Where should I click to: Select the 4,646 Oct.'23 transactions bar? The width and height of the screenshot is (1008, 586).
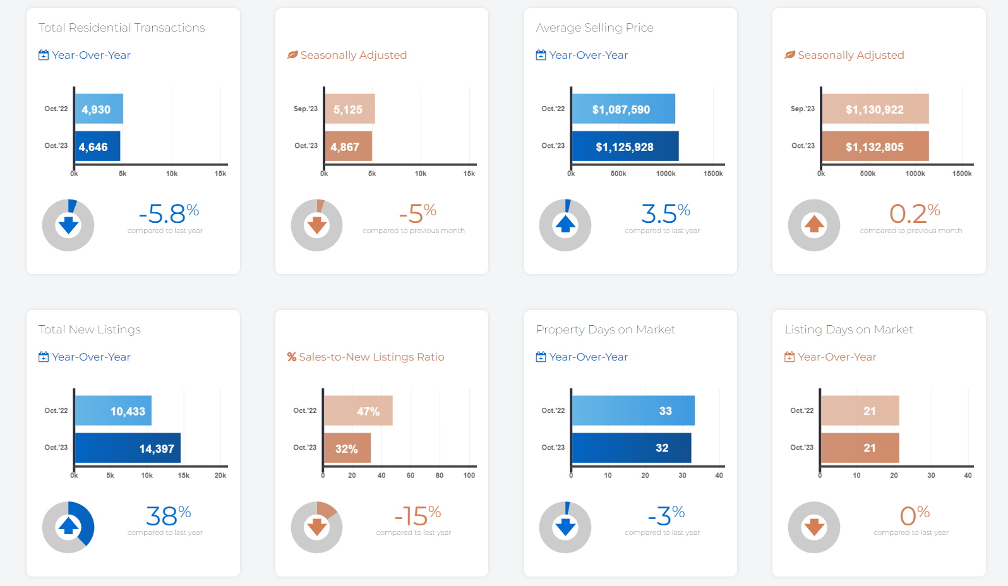(x=97, y=146)
